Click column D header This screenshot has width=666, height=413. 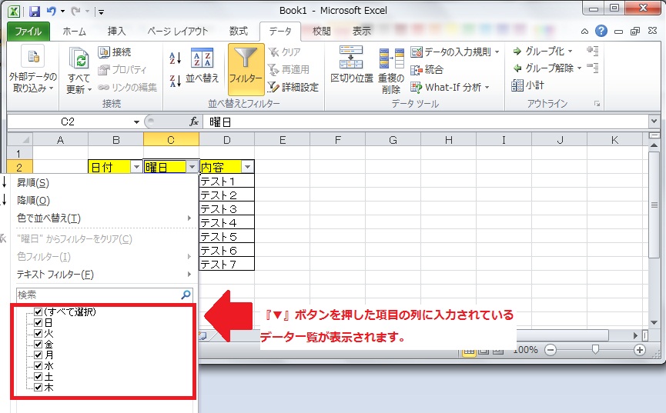(x=227, y=140)
